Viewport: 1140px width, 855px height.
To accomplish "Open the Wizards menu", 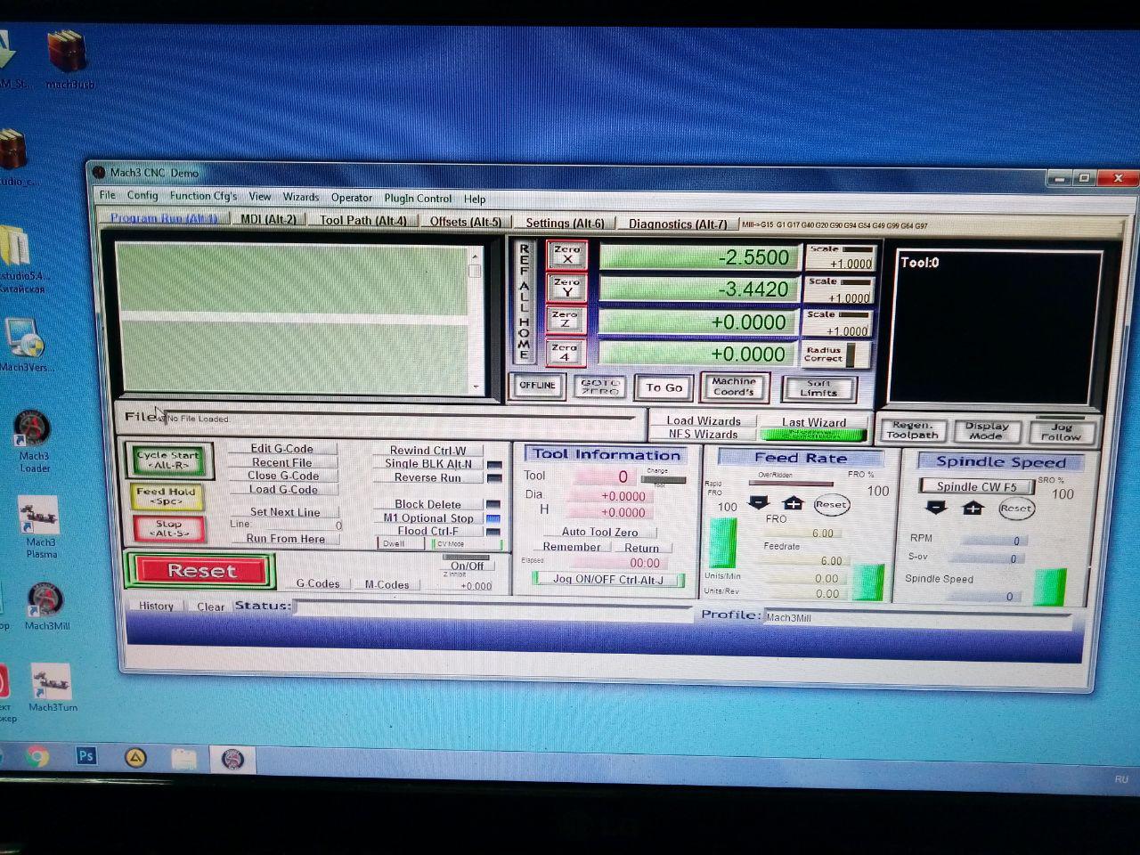I will click(301, 197).
